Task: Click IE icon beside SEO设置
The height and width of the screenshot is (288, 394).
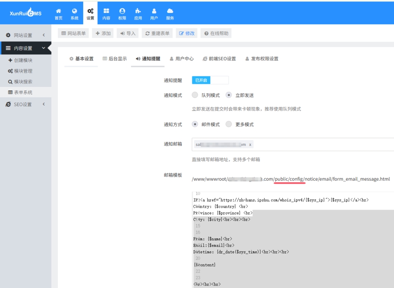Action: point(8,104)
